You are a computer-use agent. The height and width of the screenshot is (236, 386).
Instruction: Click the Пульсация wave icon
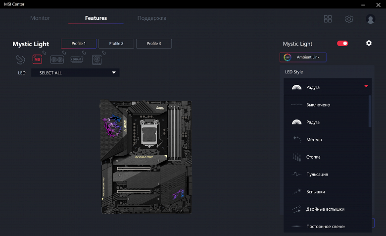pyautogui.click(x=296, y=174)
